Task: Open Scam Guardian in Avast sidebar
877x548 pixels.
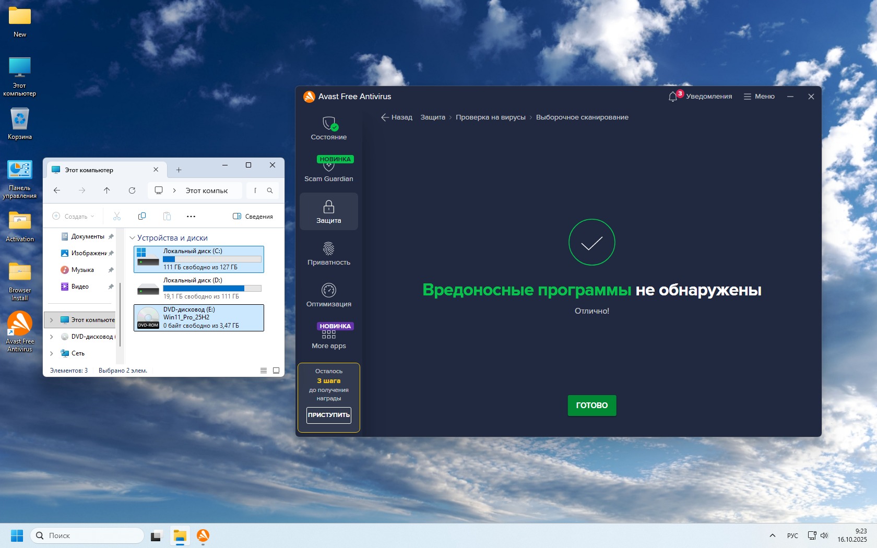Action: [x=329, y=167]
